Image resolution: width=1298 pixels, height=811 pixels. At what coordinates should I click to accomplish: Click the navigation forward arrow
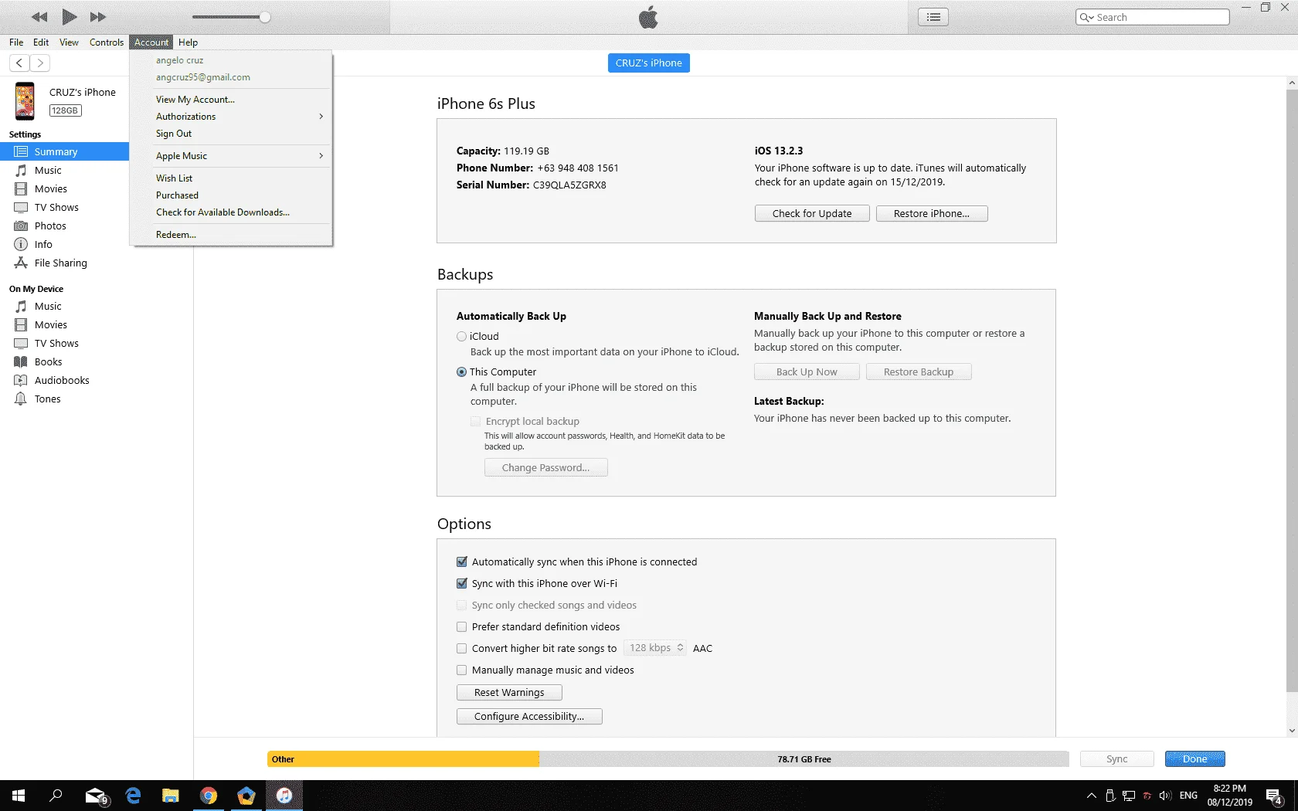click(40, 63)
